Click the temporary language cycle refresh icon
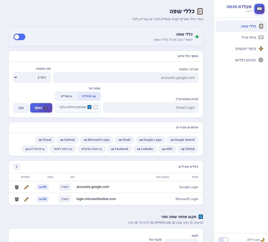Viewport: 268px width, 242px height. pyautogui.click(x=200, y=217)
